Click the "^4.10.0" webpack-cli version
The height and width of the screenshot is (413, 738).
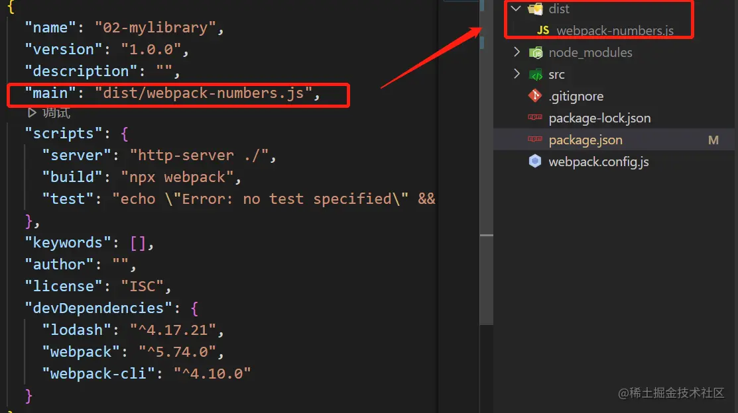(x=212, y=373)
